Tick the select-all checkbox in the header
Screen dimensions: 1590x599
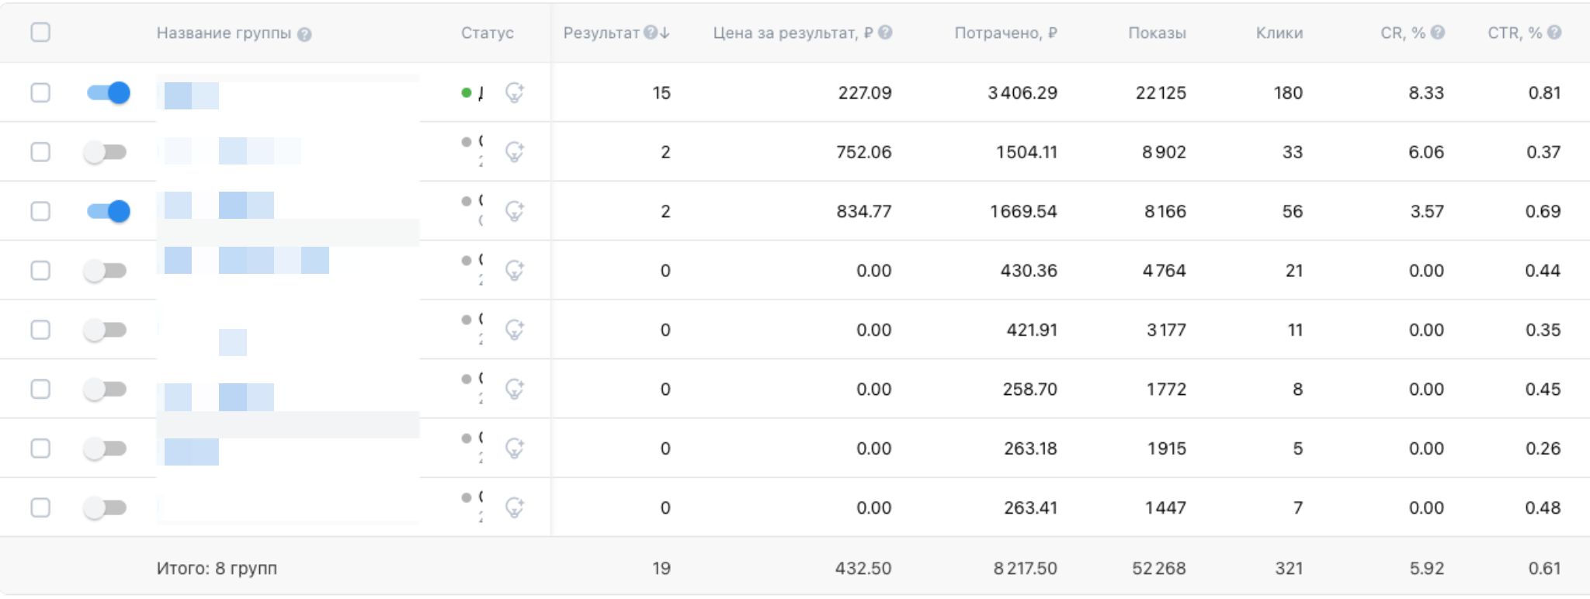tap(40, 33)
